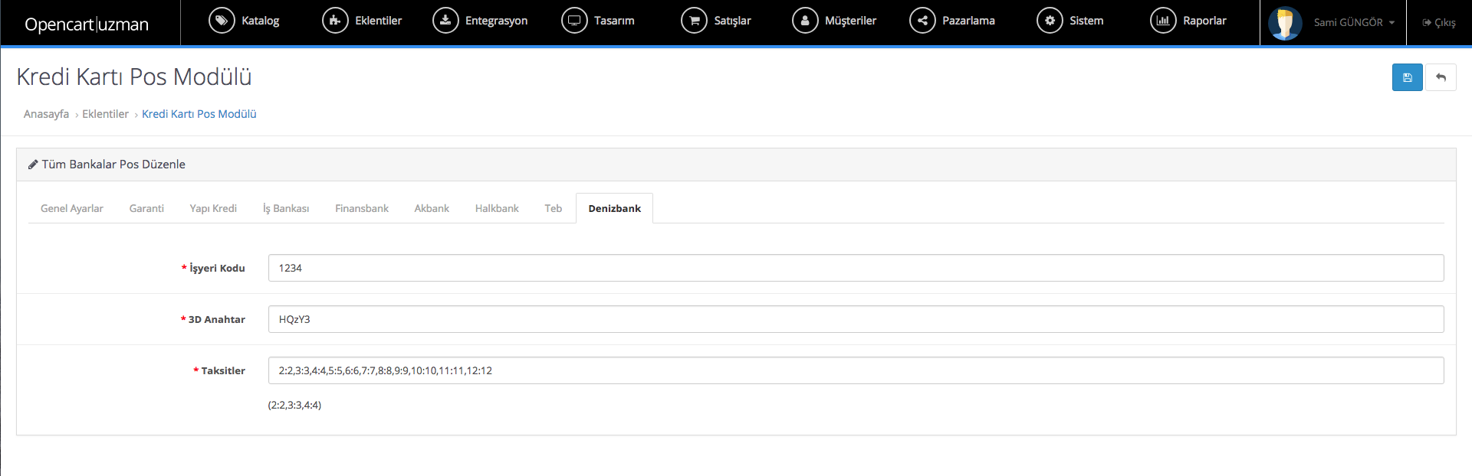
Task: Expand the Sami GÜNGÖR user dropdown
Action: pos(1353,22)
